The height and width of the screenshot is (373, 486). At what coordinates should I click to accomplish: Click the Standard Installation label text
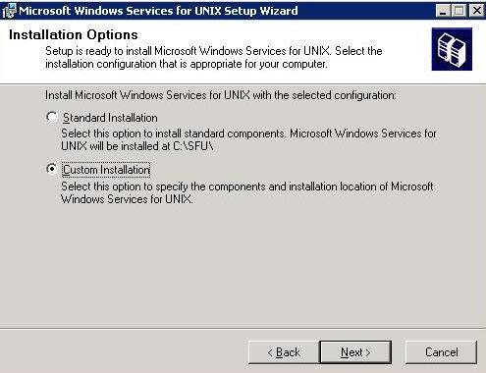point(110,118)
